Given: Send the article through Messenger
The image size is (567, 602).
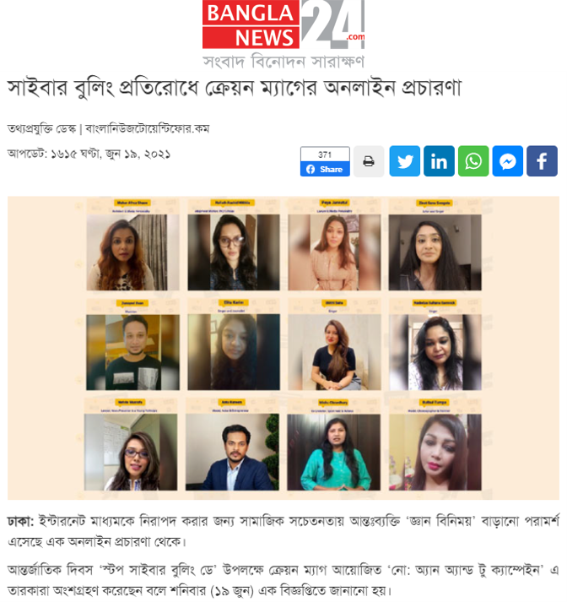Looking at the screenshot, I should point(507,161).
